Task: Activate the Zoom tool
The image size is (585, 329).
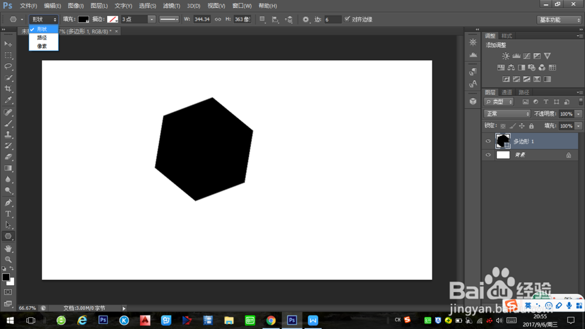Action: tap(8, 259)
